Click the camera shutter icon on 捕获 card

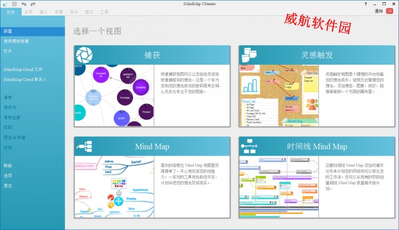(84, 55)
